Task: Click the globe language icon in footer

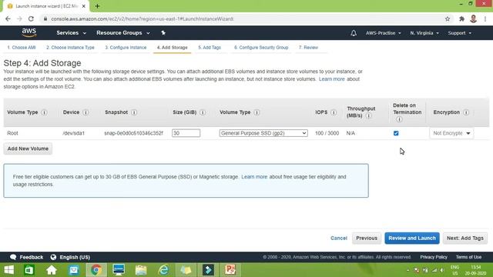Action: tap(53, 257)
